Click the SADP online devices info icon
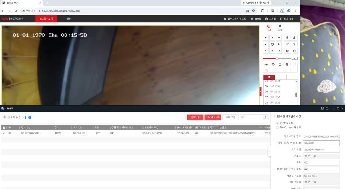The image size is (345, 189). pos(30,117)
